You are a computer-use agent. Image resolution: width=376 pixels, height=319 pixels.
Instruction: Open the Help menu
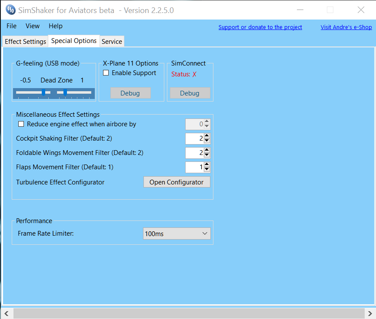(55, 26)
